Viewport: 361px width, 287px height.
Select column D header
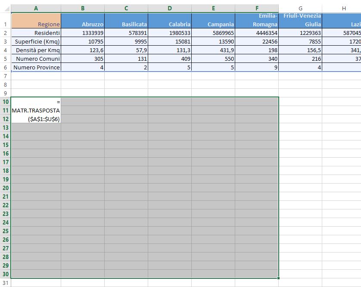coord(169,8)
